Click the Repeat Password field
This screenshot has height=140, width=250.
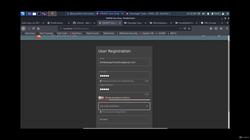coord(124,89)
